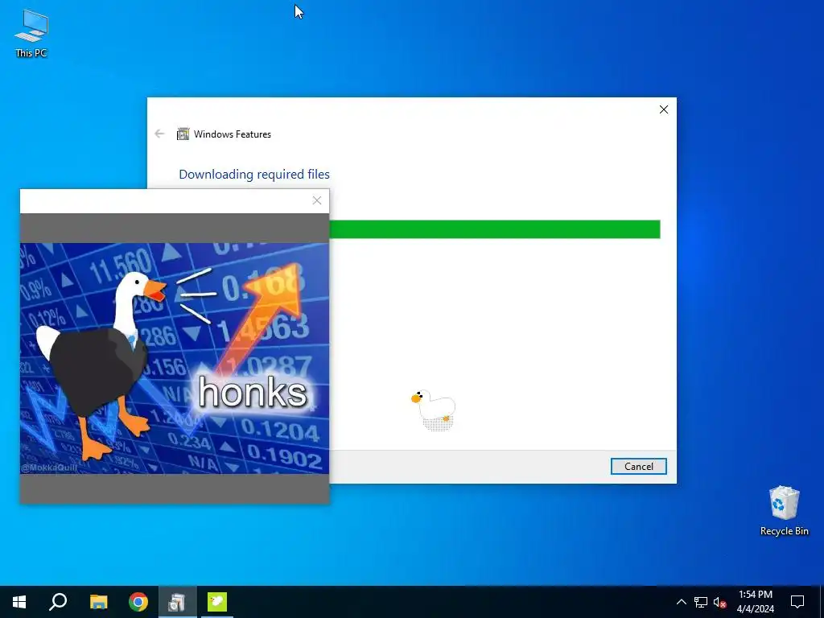Show hidden tray icons chevron
This screenshot has height=618, width=824.
pyautogui.click(x=681, y=602)
